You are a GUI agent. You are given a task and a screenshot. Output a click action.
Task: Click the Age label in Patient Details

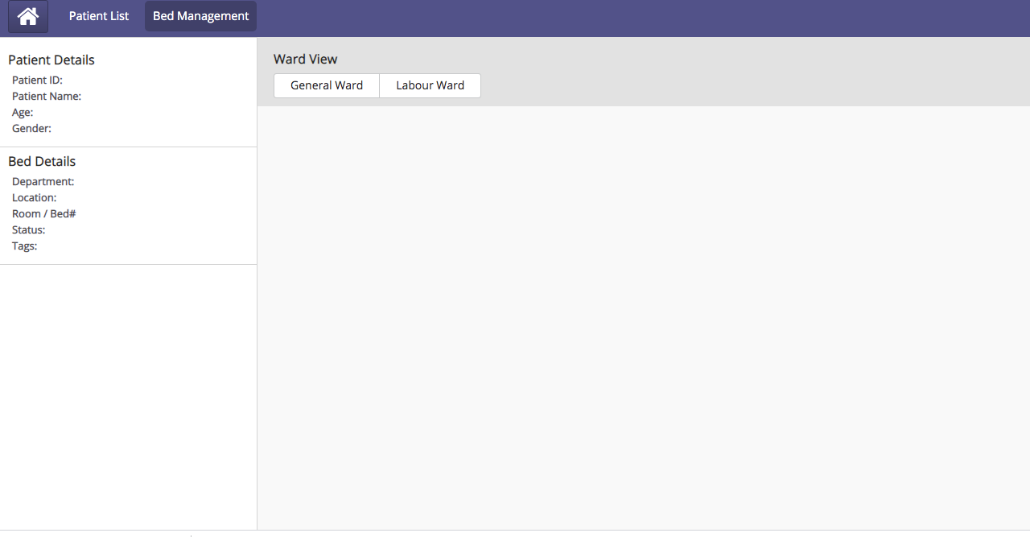point(23,113)
